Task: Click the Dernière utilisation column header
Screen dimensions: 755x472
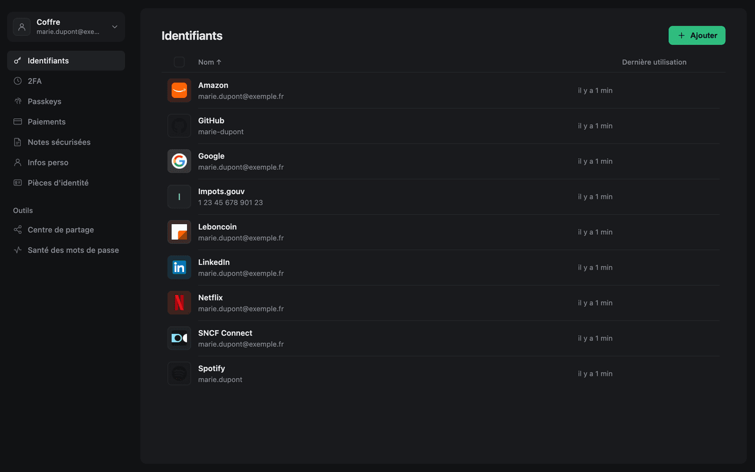Action: pos(654,62)
